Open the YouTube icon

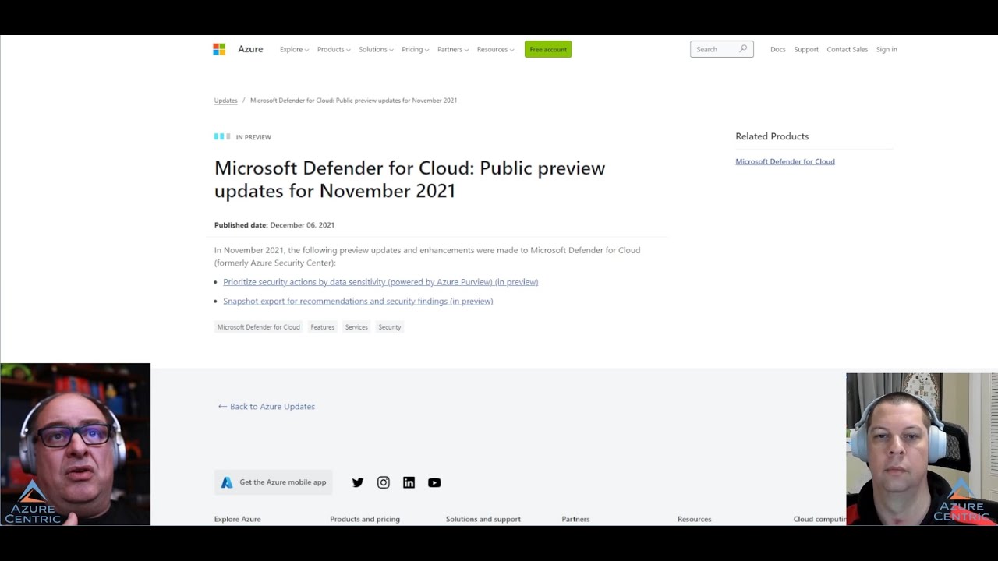(434, 482)
